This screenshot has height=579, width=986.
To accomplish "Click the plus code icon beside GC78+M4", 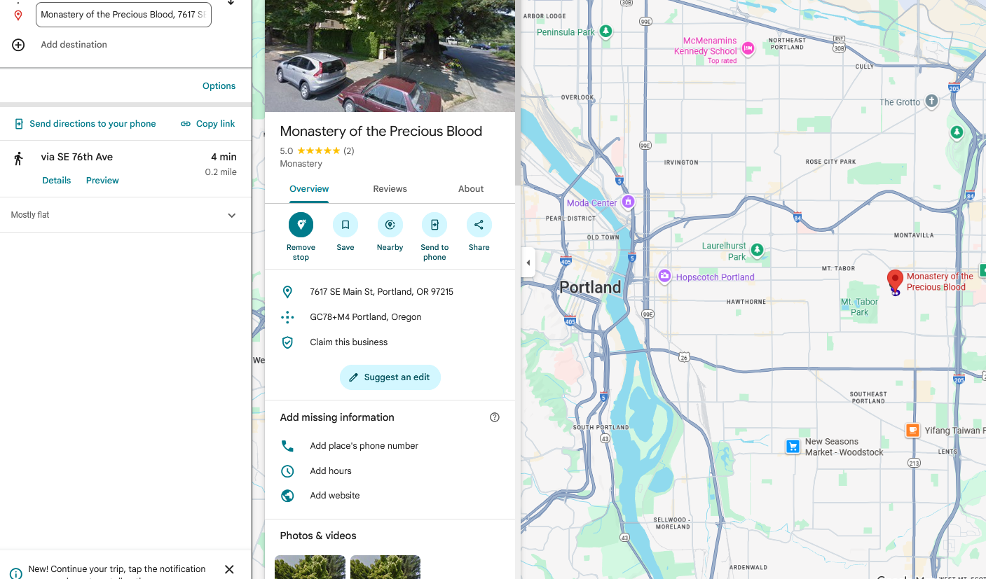I will pos(287,317).
